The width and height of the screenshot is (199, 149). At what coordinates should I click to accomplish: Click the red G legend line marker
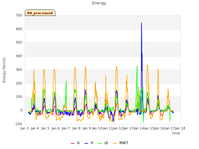(x=72, y=143)
